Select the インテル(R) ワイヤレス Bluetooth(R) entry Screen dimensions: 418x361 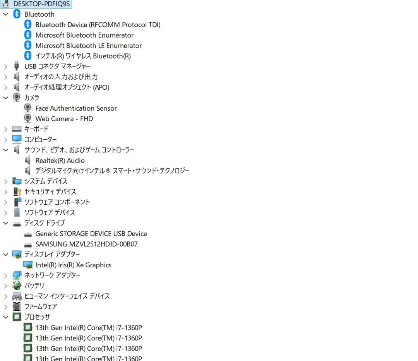tap(83, 56)
